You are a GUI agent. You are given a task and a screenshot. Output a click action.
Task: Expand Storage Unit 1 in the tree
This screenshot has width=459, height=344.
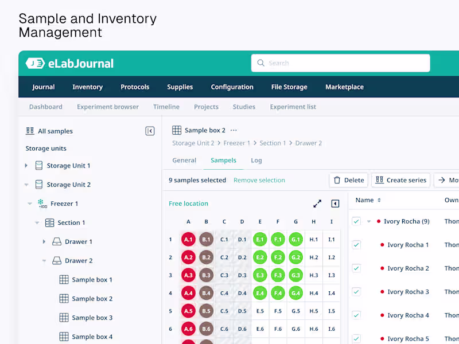26,165
